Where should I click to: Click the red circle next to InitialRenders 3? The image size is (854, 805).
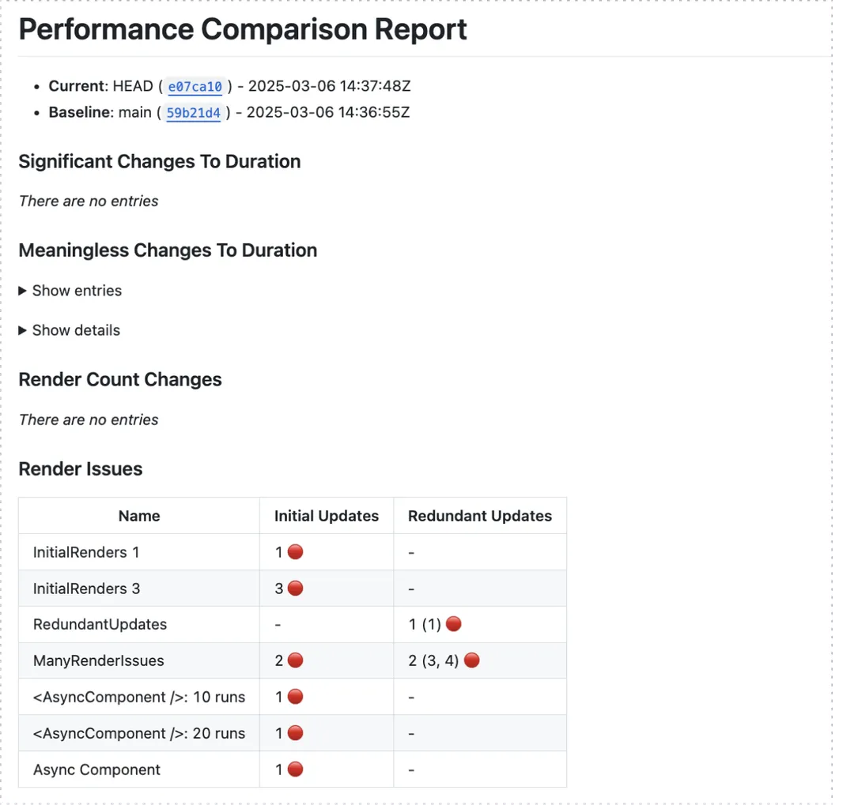coord(293,588)
